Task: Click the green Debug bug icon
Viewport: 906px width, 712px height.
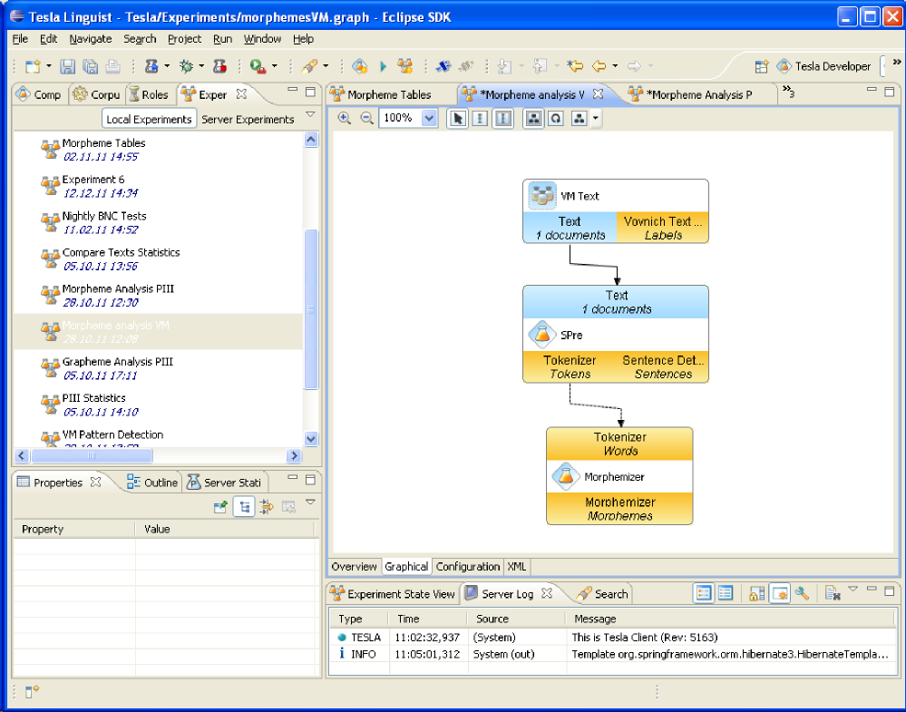Action: [186, 66]
